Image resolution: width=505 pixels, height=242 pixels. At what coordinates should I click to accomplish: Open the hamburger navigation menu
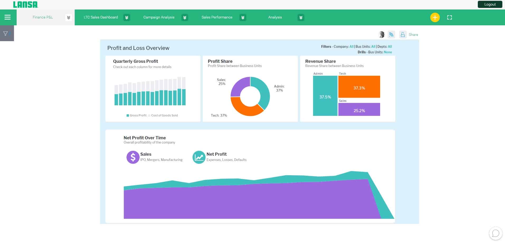click(8, 17)
